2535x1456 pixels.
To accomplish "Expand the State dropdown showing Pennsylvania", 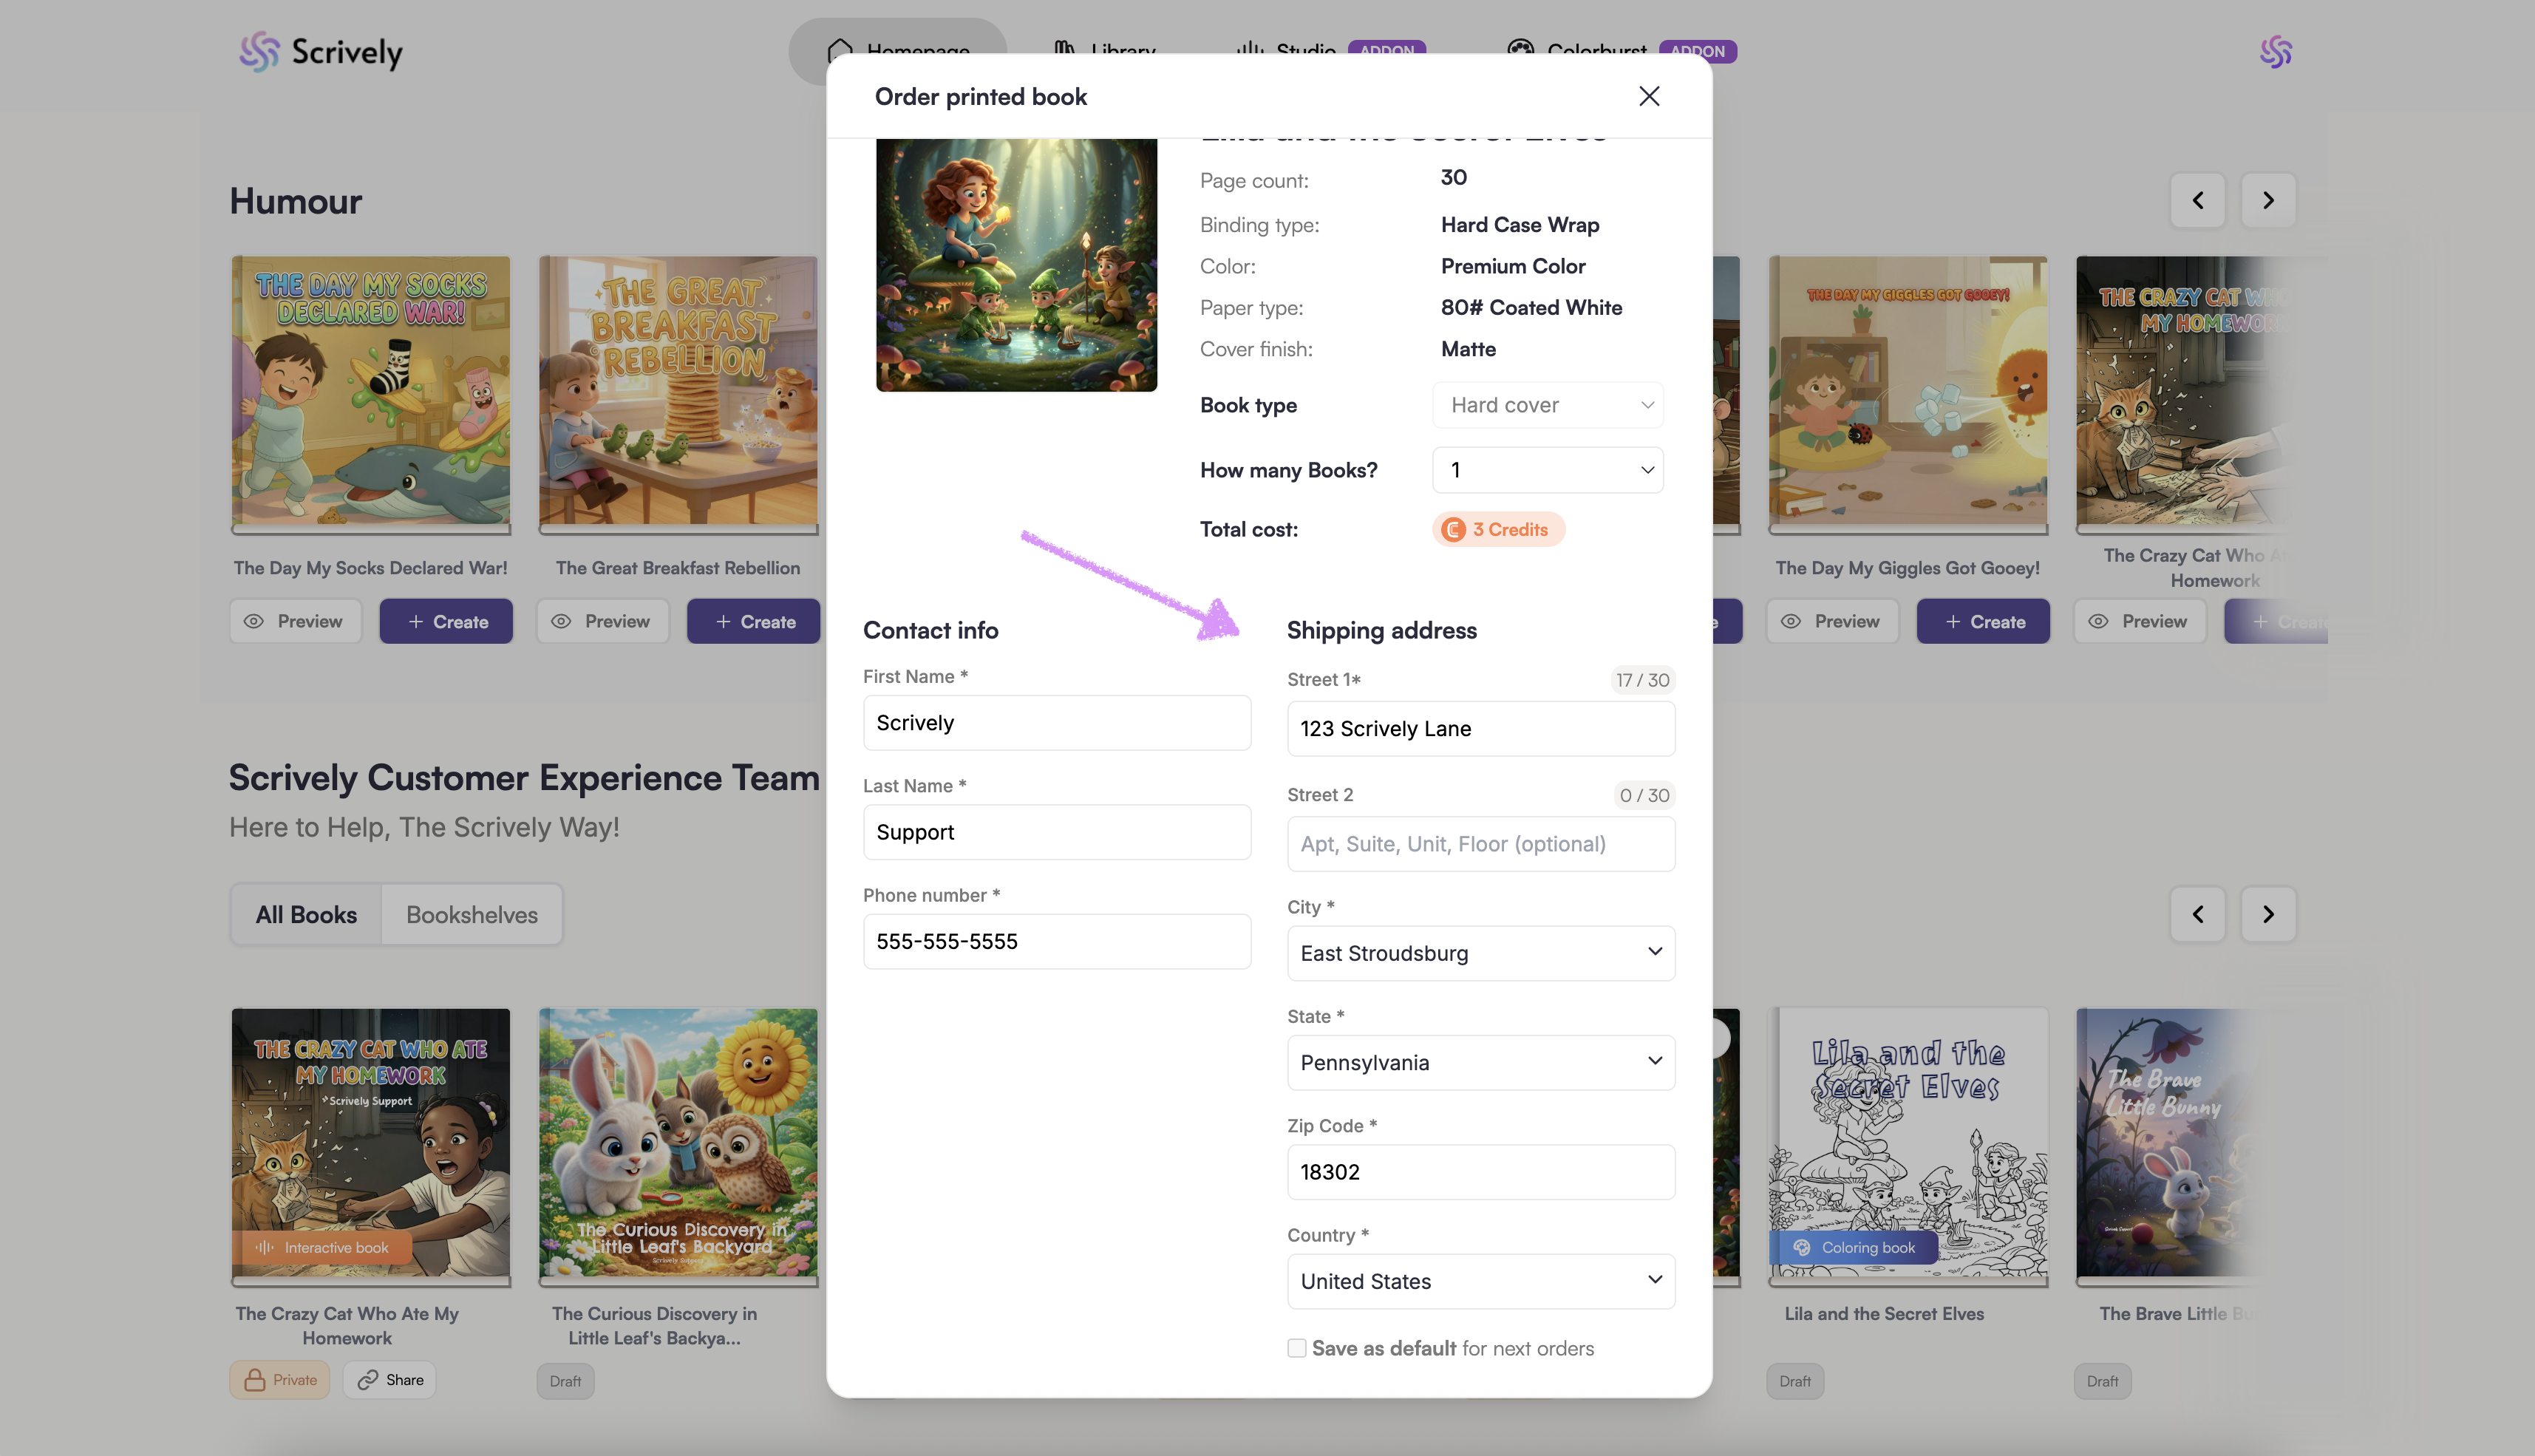I will point(1480,1062).
